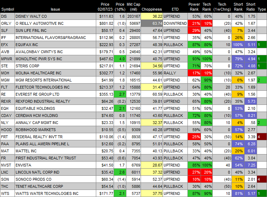Viewport: 267px width, 197px height.
Task: Click ANNALY CAP MGMT INC name
Action: click(37, 123)
